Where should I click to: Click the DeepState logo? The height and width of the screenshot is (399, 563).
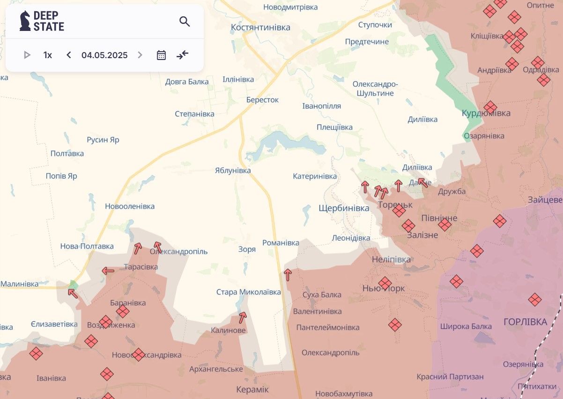[x=42, y=21]
